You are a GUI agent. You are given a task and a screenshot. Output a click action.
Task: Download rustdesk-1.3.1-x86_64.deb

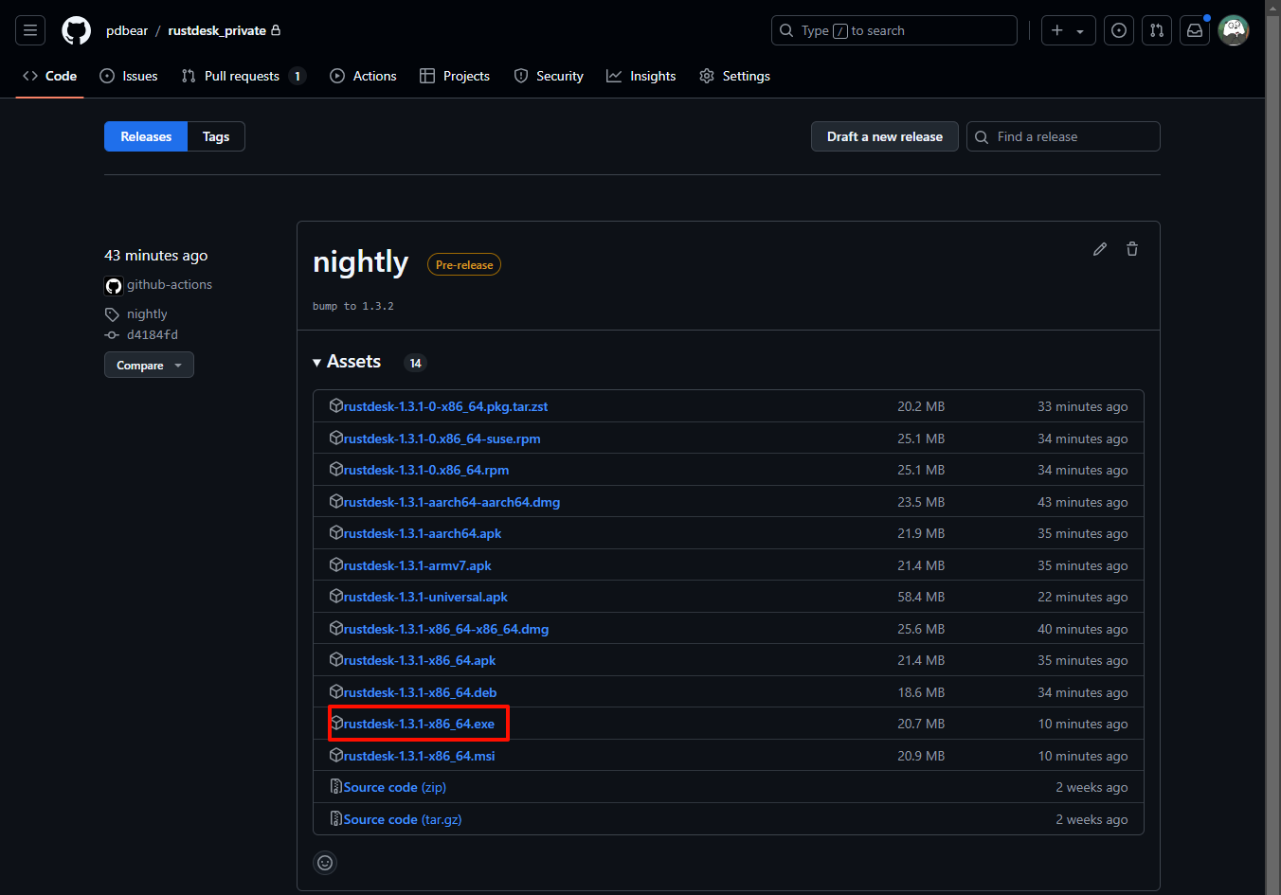[x=420, y=692]
